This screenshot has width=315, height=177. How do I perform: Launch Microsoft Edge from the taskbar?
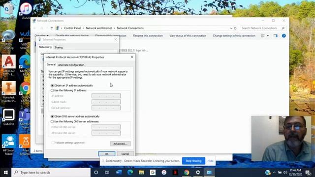[x=130, y=173]
